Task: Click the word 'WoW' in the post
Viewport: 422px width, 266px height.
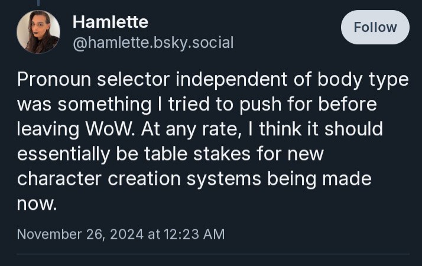Action: [x=109, y=129]
